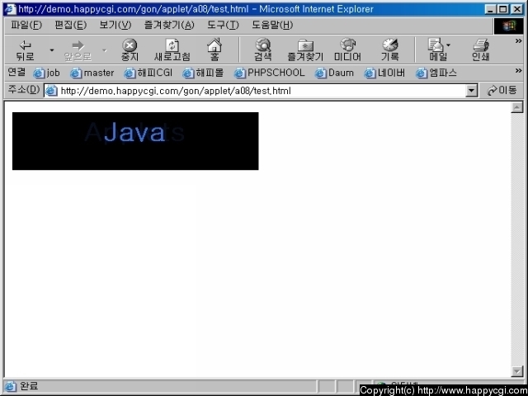The image size is (528, 396).
Task: Open the 엠파스 favorite link
Action: (x=436, y=73)
